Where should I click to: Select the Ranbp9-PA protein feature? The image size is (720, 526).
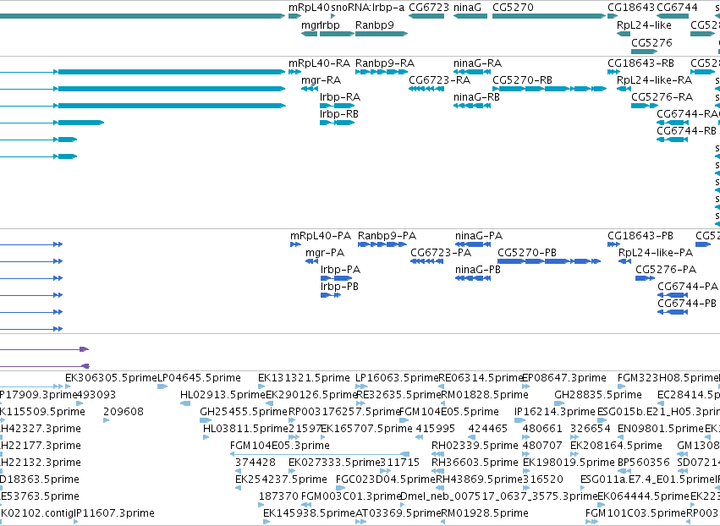(x=382, y=244)
